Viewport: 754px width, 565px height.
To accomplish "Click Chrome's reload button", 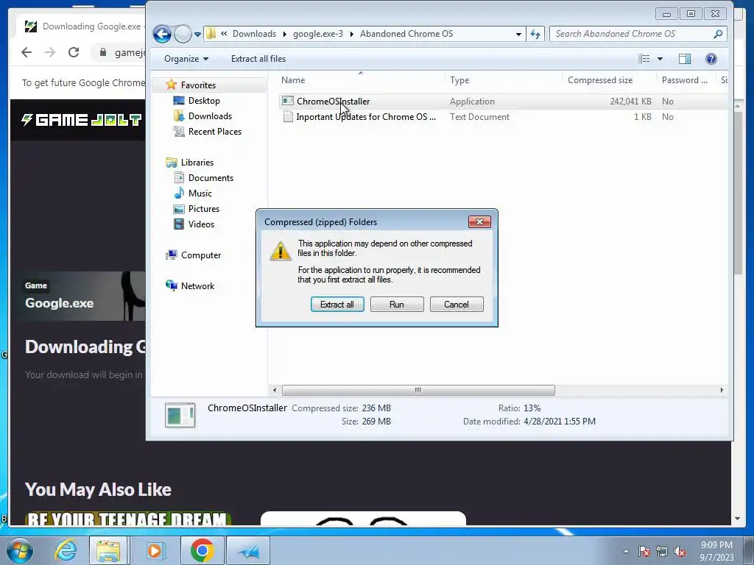I will click(x=73, y=52).
